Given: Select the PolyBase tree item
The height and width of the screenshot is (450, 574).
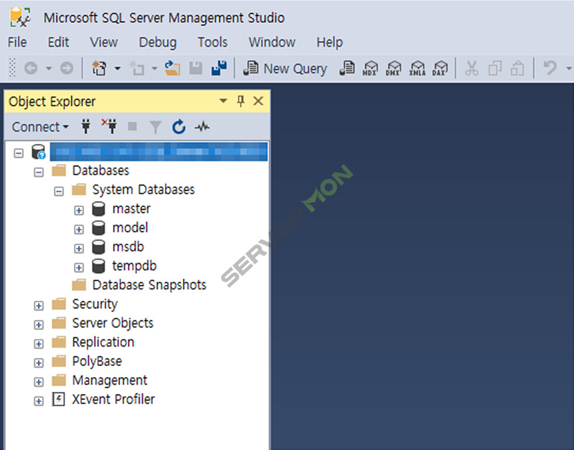Looking at the screenshot, I should point(97,361).
